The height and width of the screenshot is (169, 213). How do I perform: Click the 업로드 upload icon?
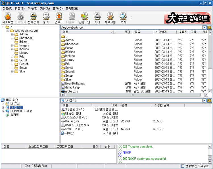(59, 18)
